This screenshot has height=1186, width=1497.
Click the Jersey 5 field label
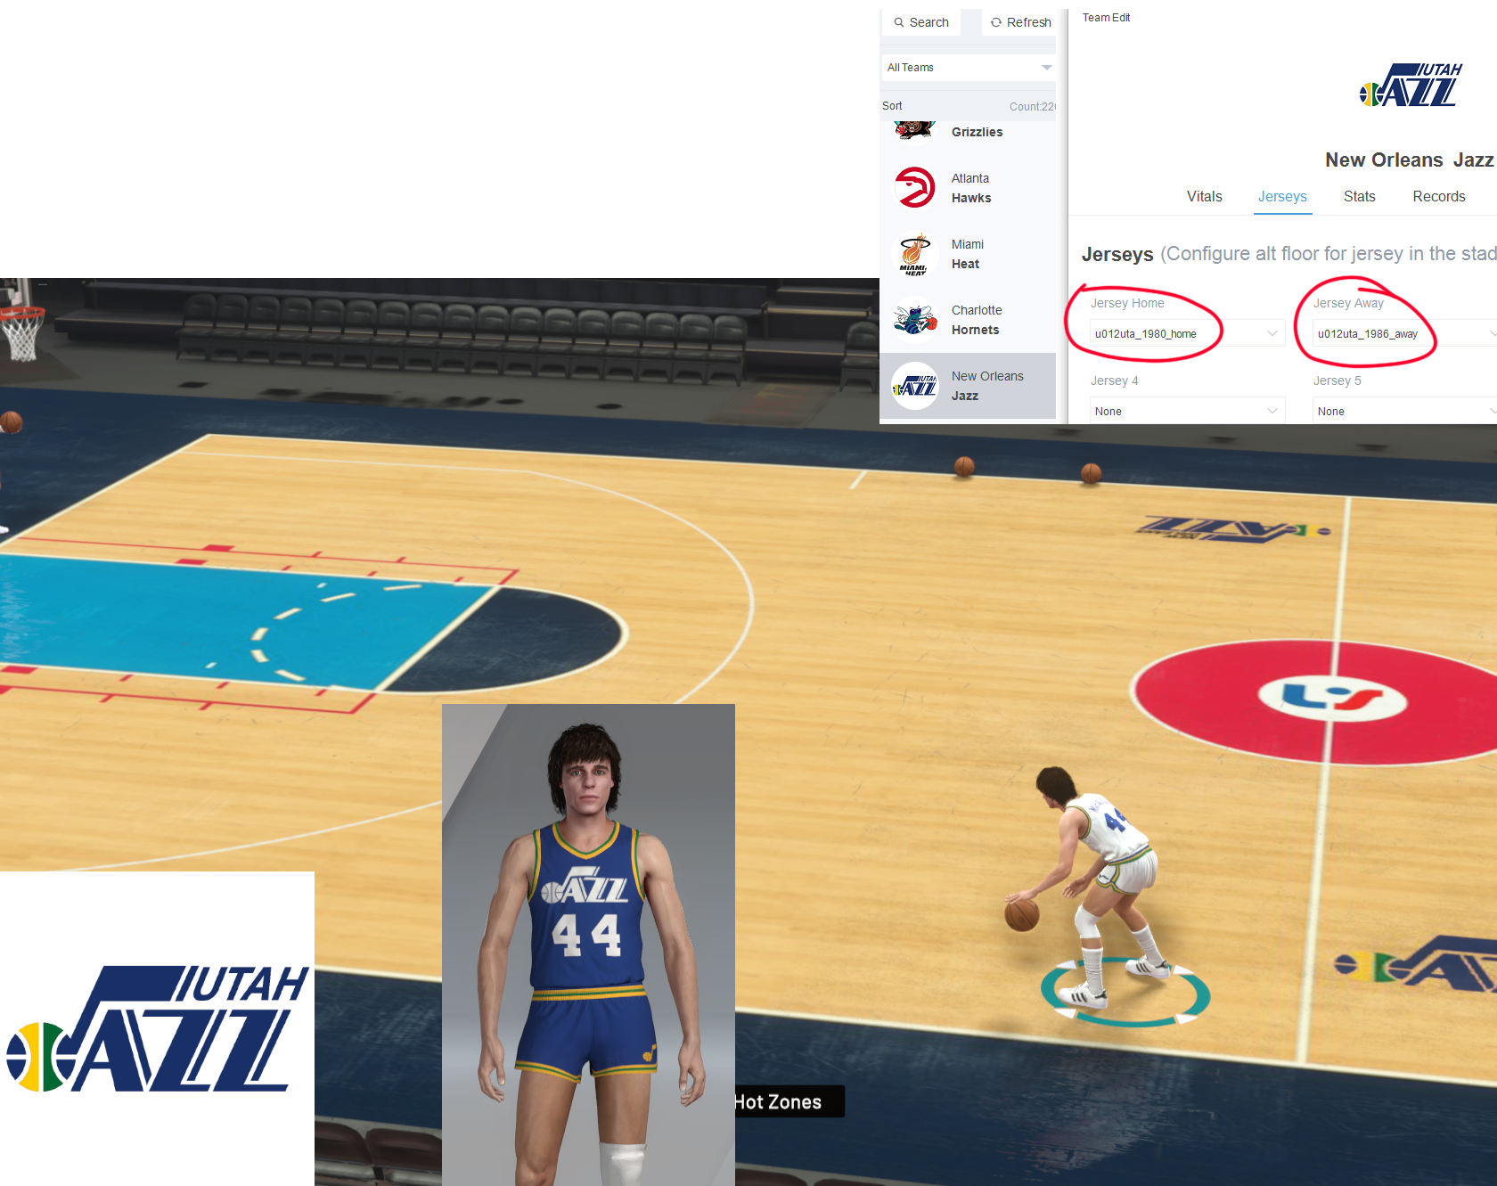(1337, 380)
